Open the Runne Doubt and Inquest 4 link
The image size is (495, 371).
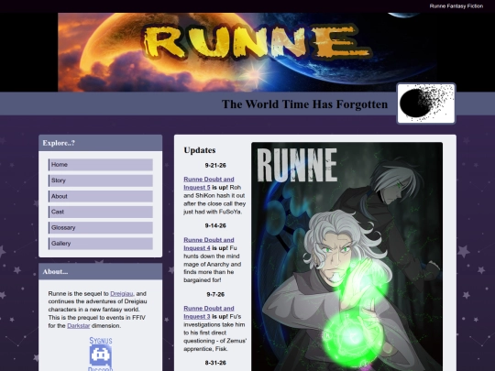209,244
